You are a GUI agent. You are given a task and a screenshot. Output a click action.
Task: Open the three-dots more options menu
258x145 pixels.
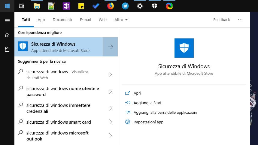click(x=240, y=20)
